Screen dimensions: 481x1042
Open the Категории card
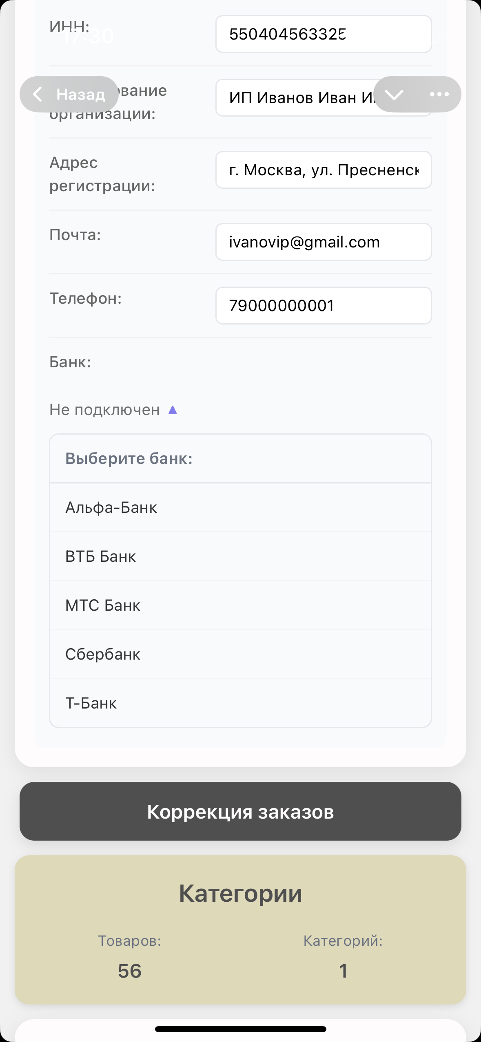[x=240, y=894]
